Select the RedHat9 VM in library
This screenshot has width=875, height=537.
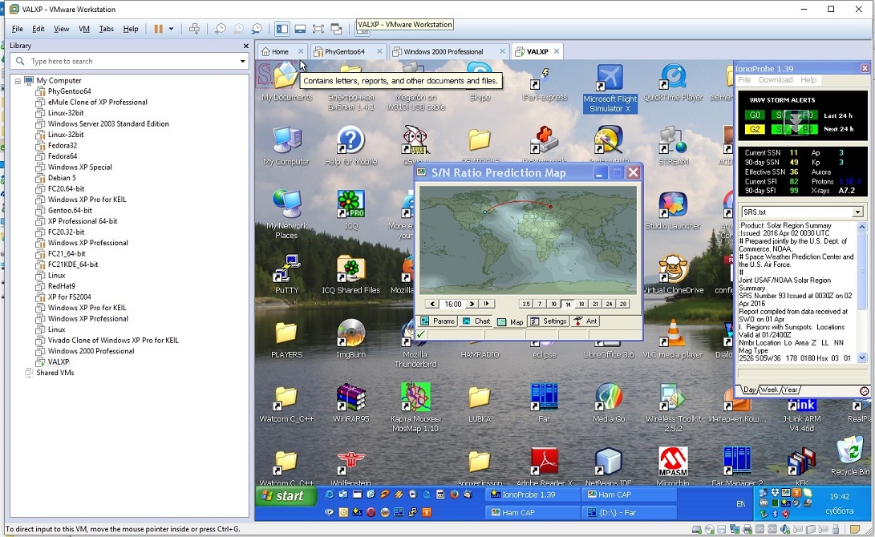62,286
